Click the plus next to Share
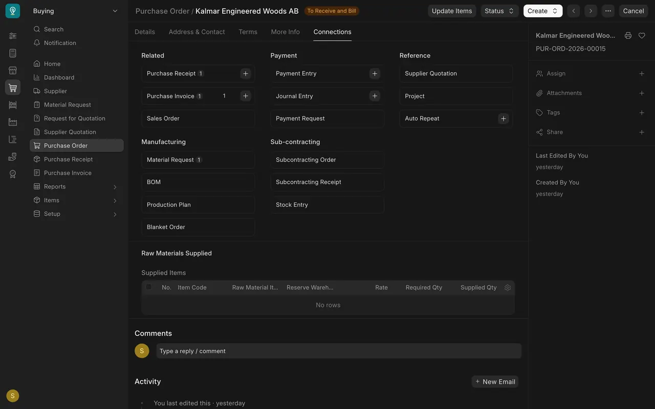This screenshot has height=409, width=655. pyautogui.click(x=642, y=132)
